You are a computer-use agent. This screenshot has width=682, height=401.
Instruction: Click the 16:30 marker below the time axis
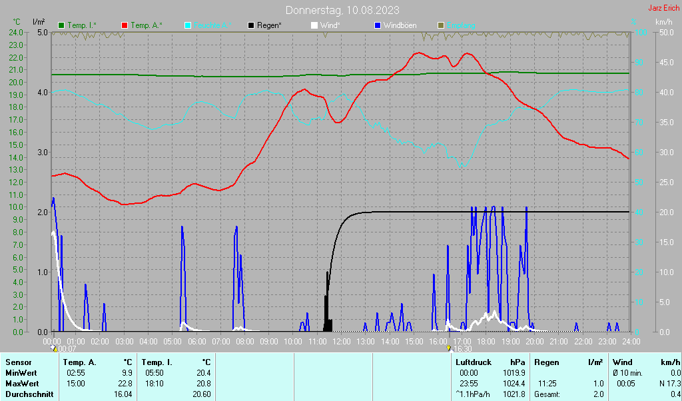(x=464, y=349)
